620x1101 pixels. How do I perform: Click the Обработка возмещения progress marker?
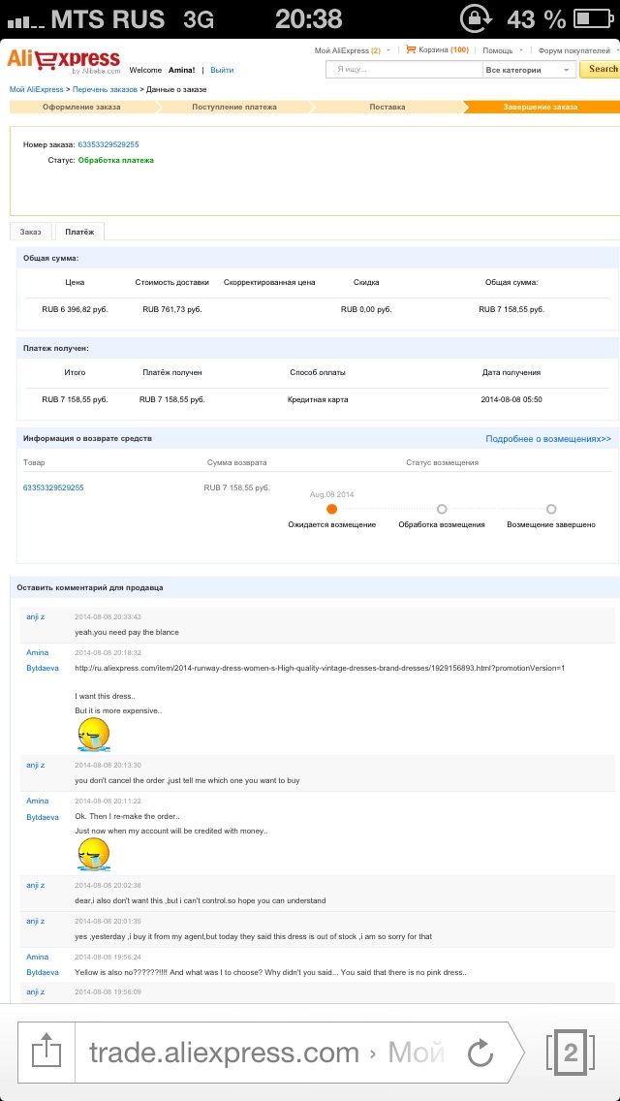(x=442, y=509)
